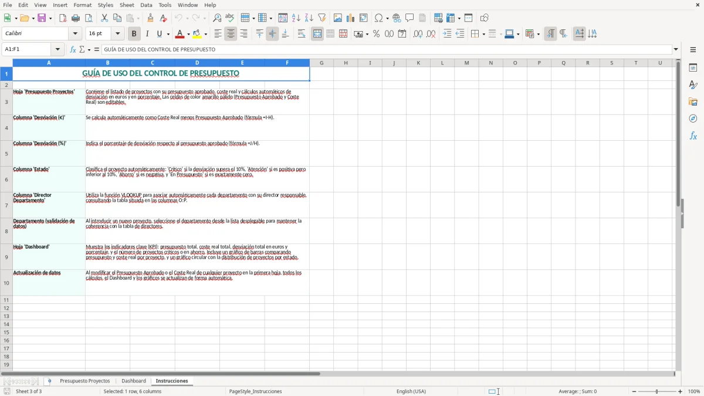Click the Print icon

75,18
